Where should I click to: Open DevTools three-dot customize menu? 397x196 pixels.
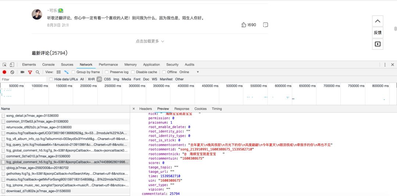coord(385,65)
